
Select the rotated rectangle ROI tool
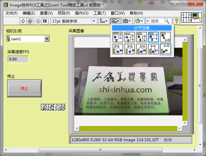tap(62, 107)
